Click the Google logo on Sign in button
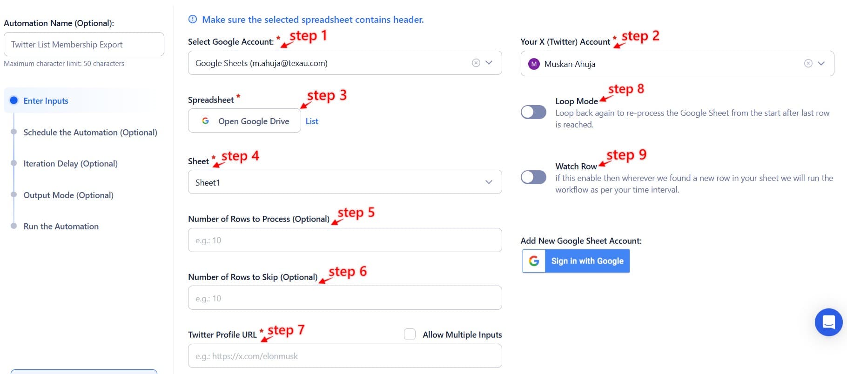This screenshot has width=847, height=374. pos(534,261)
